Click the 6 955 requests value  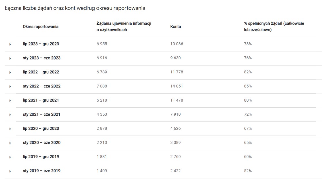[102, 44]
